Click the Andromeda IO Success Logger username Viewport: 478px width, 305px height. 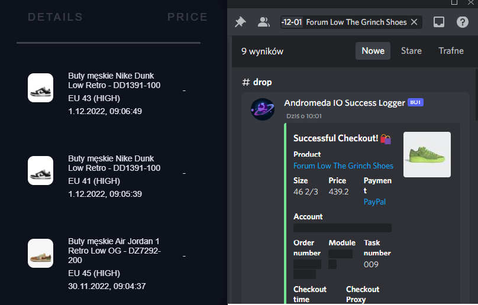(x=344, y=103)
